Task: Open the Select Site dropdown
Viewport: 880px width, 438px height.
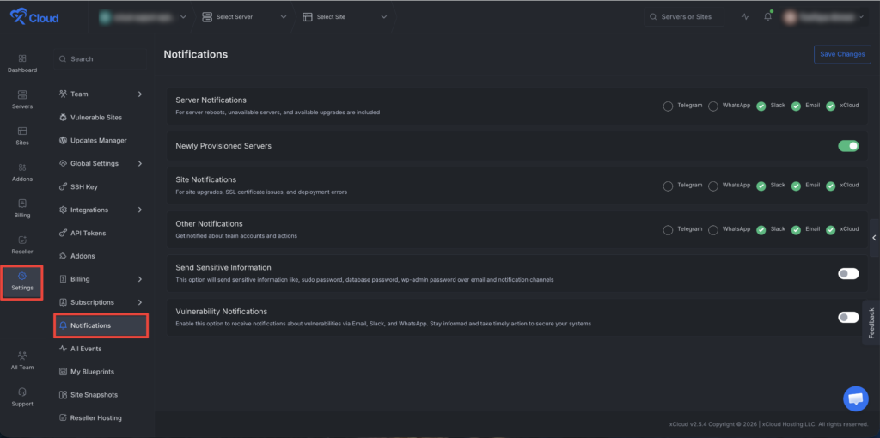Action: click(345, 17)
